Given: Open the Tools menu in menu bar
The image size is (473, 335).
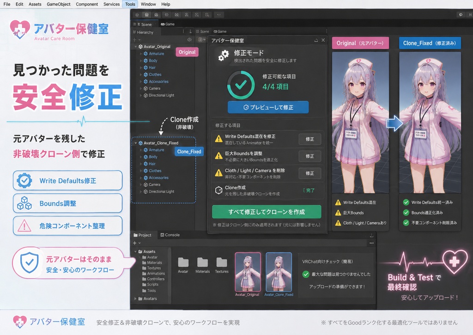Looking at the screenshot, I should coord(130,4).
